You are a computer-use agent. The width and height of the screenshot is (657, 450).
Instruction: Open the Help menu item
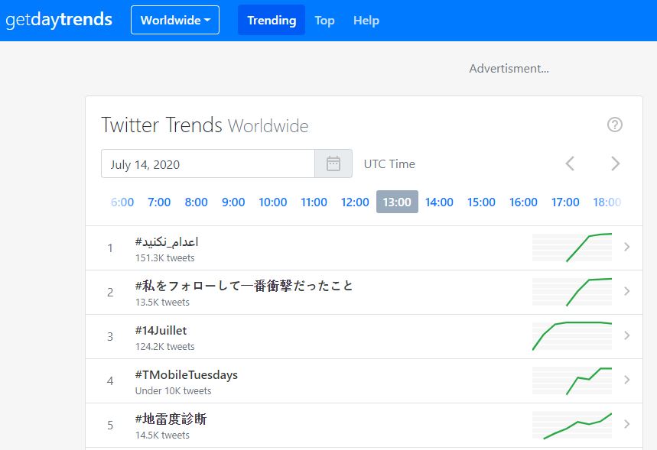click(x=366, y=21)
